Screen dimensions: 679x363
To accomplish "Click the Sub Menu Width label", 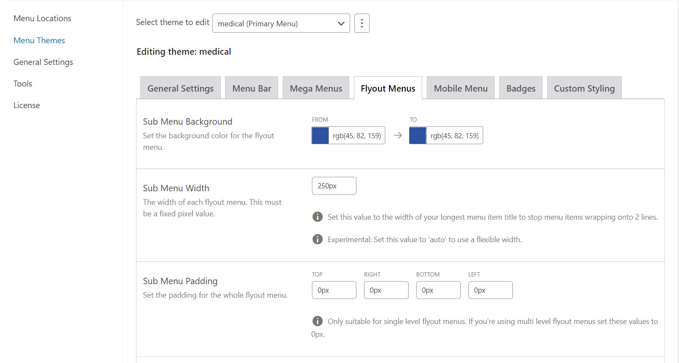I will [x=176, y=188].
